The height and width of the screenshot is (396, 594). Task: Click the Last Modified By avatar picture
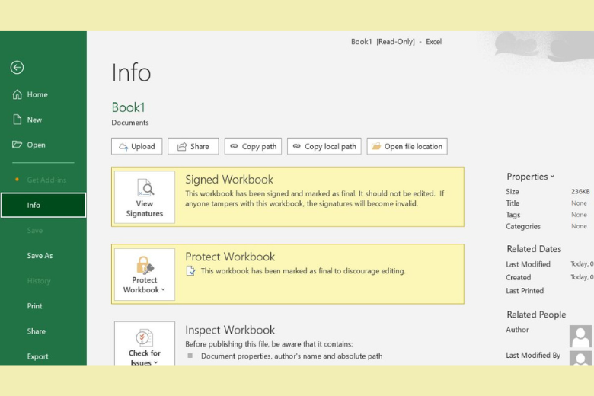580,358
